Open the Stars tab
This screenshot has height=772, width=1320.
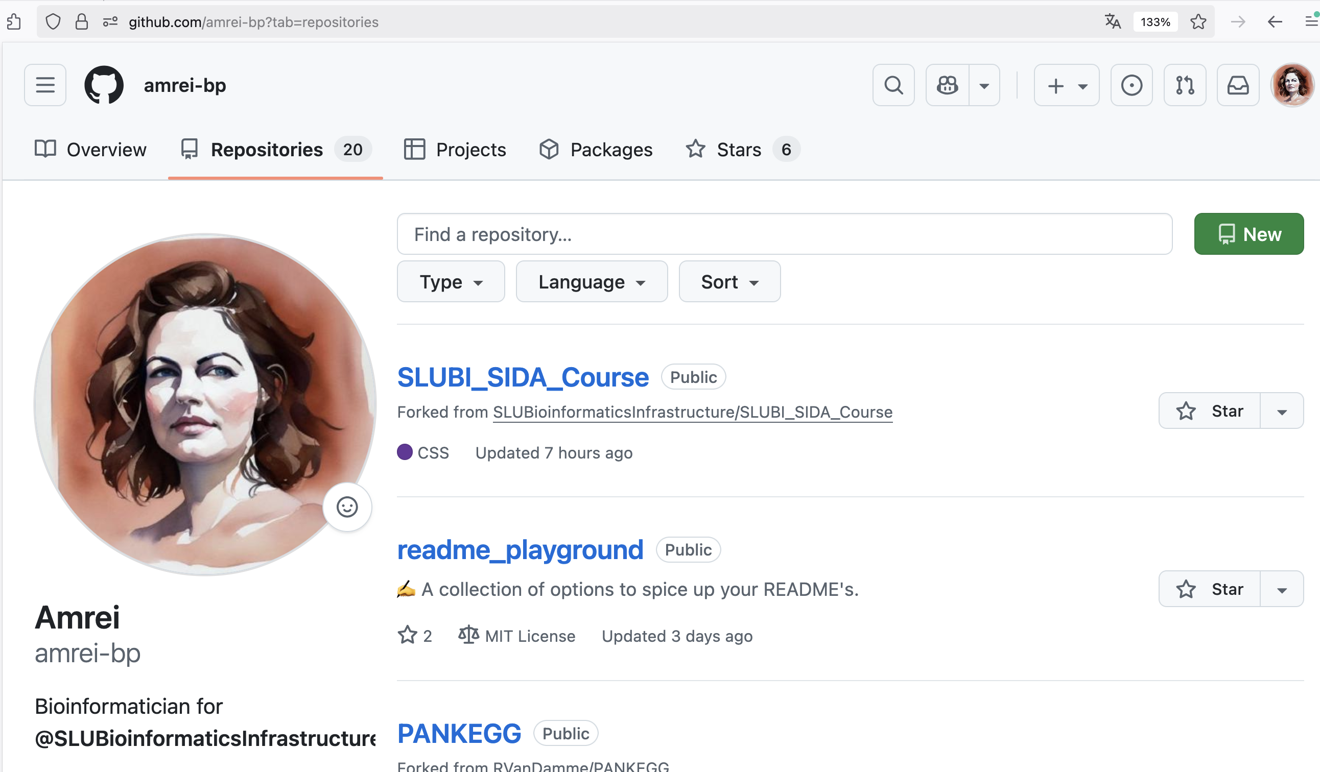pyautogui.click(x=742, y=150)
